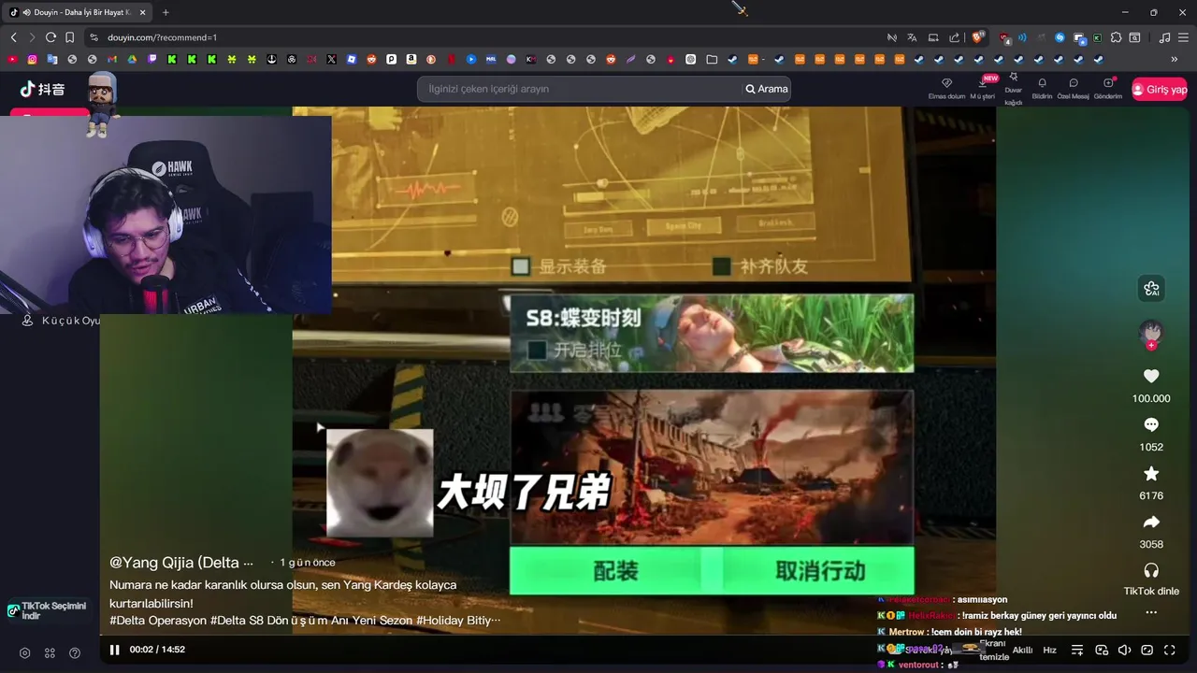Open the Gönderim upload icon

coord(1108,89)
